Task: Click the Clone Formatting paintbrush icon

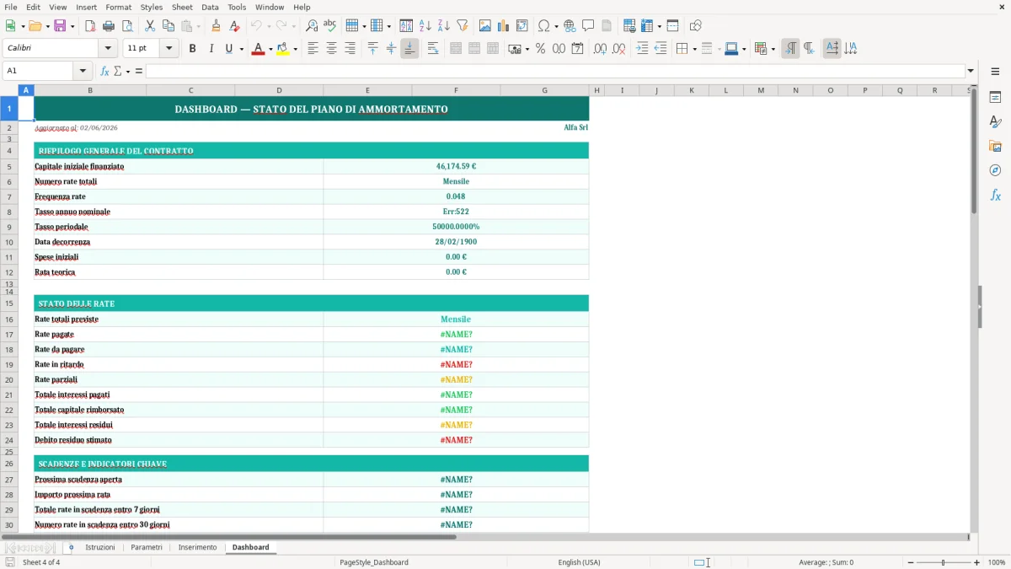Action: pyautogui.click(x=216, y=26)
